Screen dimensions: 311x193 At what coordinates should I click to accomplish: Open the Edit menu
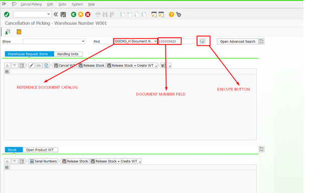pos(50,4)
